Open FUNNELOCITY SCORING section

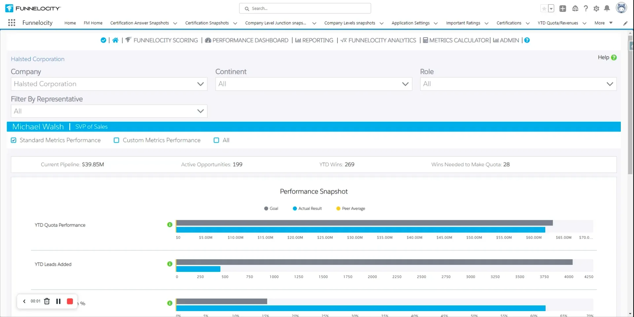pos(162,40)
